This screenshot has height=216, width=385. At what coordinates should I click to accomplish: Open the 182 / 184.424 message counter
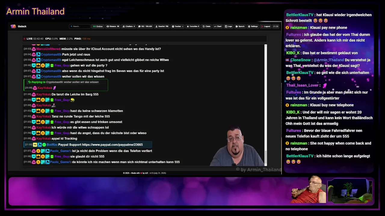click(145, 26)
